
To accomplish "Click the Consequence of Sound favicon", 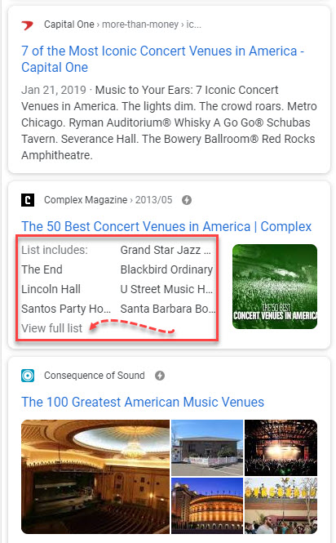I will 28,376.
